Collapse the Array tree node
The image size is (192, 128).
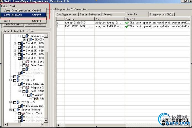[x=24, y=95]
